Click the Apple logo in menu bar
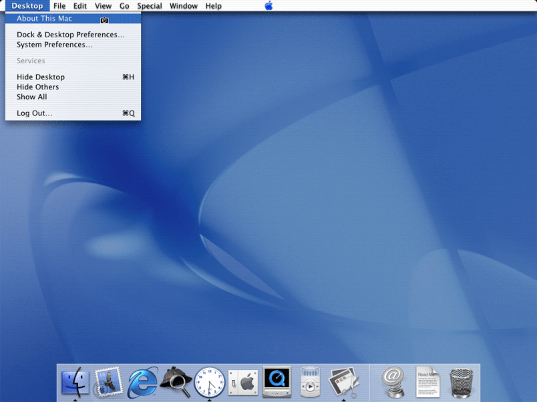537x402 pixels. pyautogui.click(x=268, y=6)
